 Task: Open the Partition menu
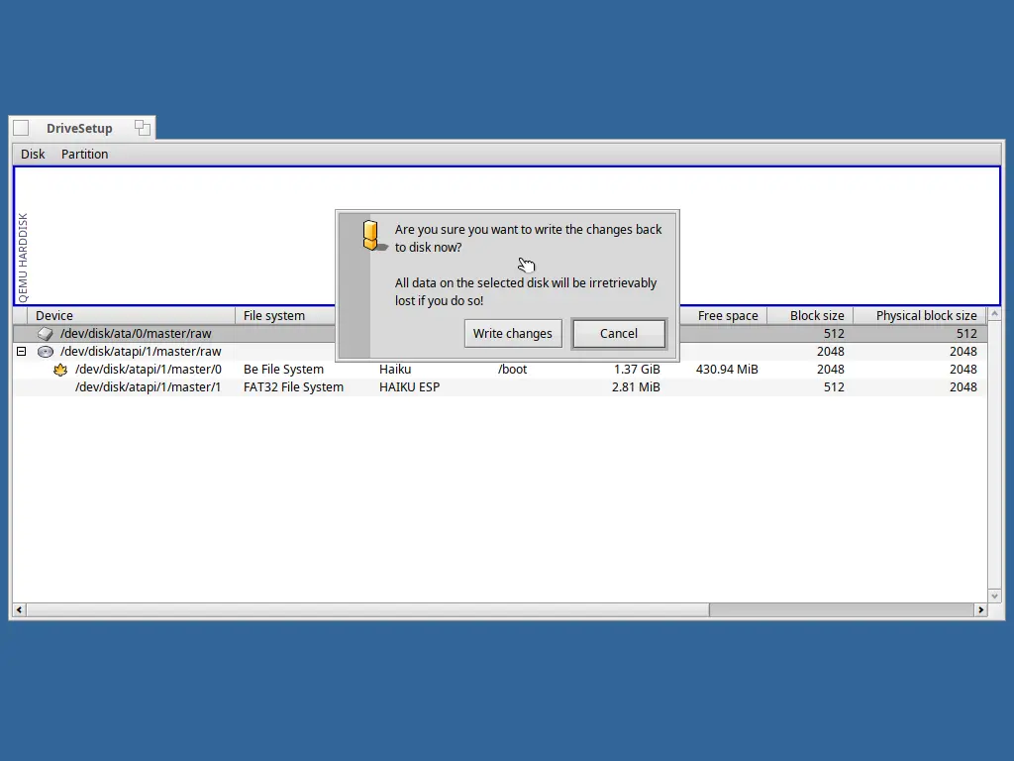85,154
